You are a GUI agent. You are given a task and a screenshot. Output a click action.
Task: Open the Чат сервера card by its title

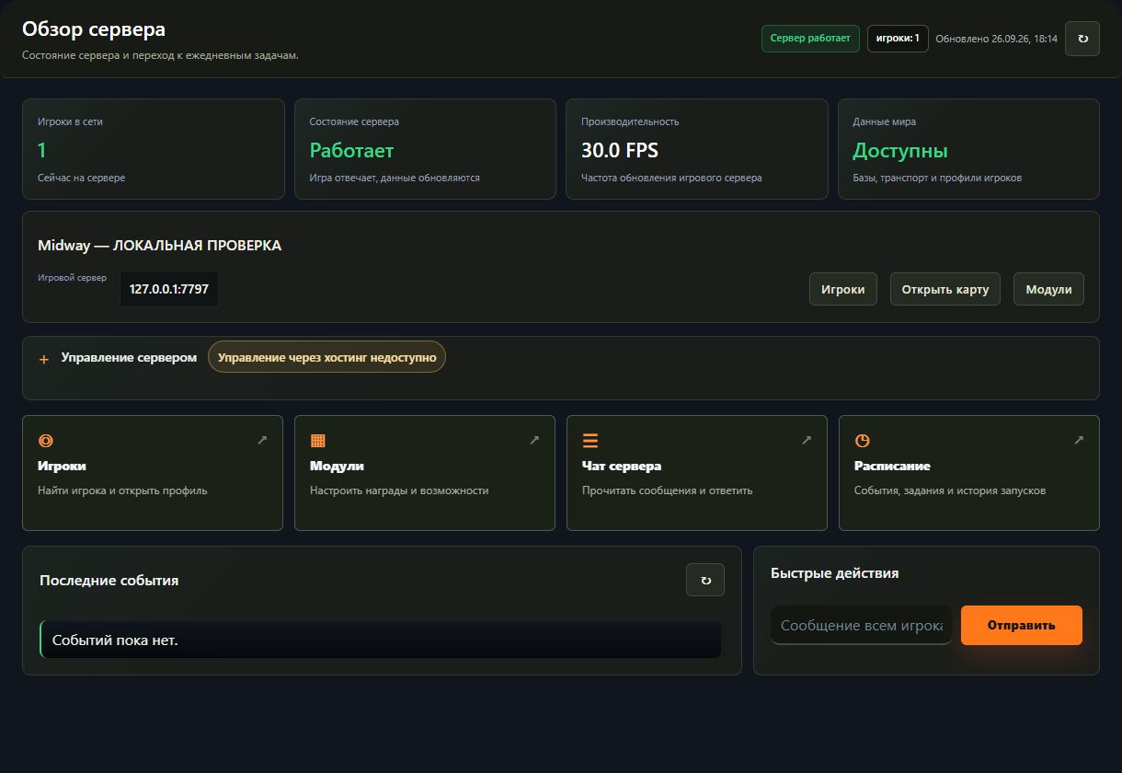click(622, 466)
